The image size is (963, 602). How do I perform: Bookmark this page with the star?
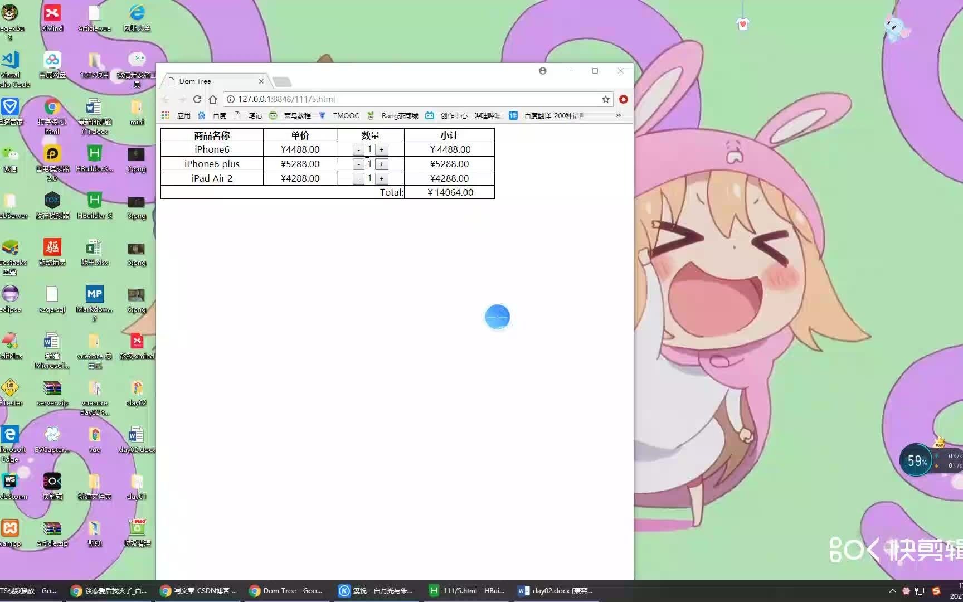605,99
